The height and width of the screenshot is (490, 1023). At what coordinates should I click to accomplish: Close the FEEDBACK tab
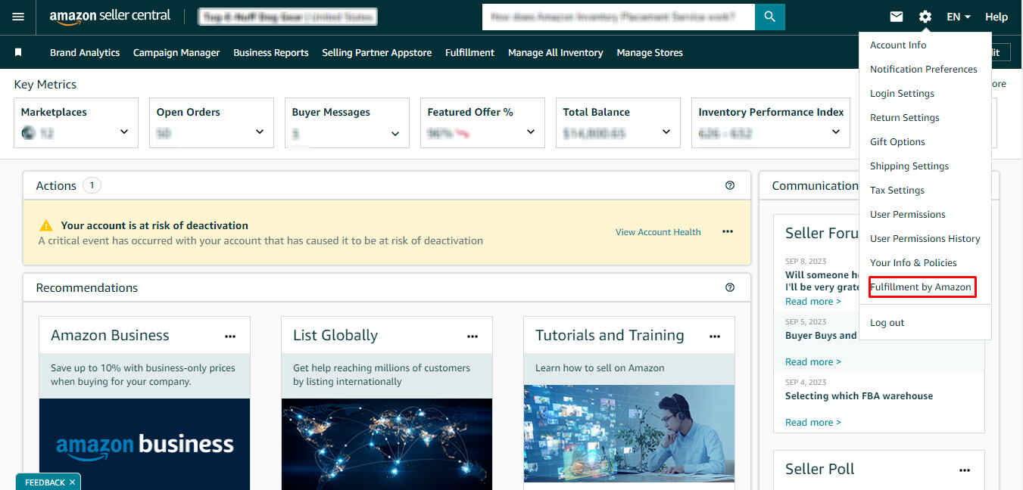point(72,482)
